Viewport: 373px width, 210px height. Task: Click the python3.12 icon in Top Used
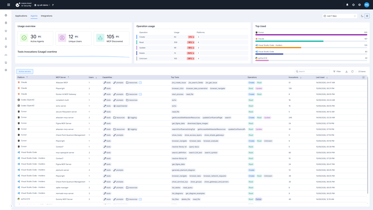(x=256, y=58)
